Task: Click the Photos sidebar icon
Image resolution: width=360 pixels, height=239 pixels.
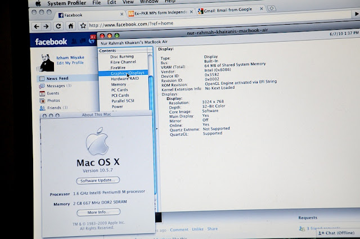Action: coord(42,101)
